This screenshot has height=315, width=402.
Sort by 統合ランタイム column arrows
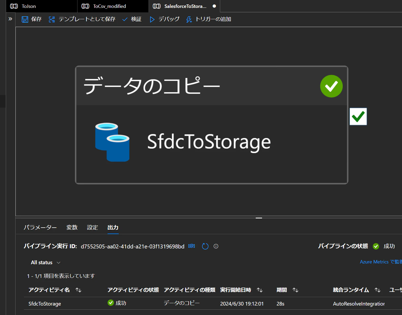378,290
